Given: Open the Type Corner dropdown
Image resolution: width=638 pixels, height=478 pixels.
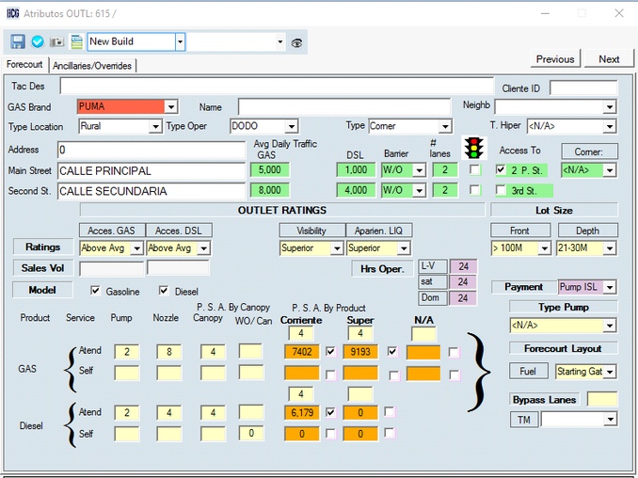Looking at the screenshot, I should coord(445,126).
